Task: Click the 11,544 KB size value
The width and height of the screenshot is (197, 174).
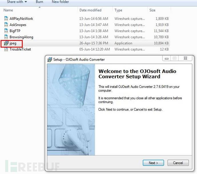Action: tap(161, 31)
